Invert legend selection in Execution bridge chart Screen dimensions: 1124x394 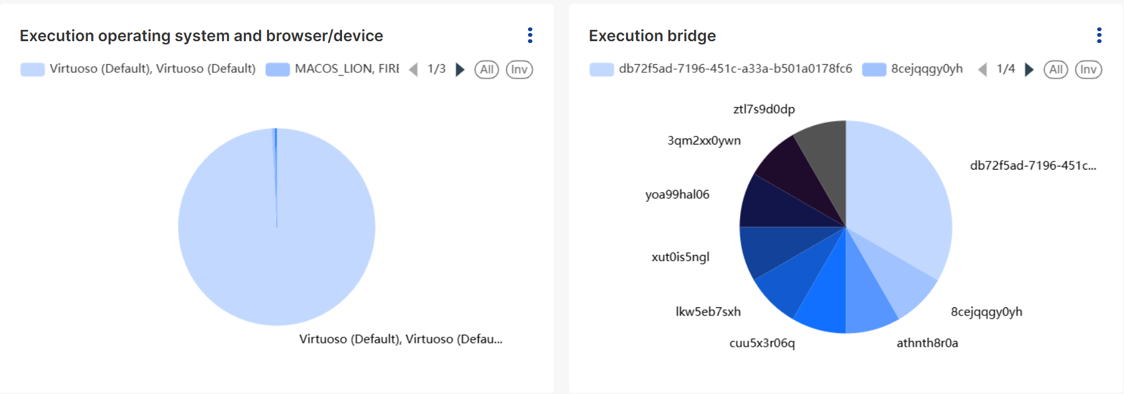click(x=1088, y=69)
